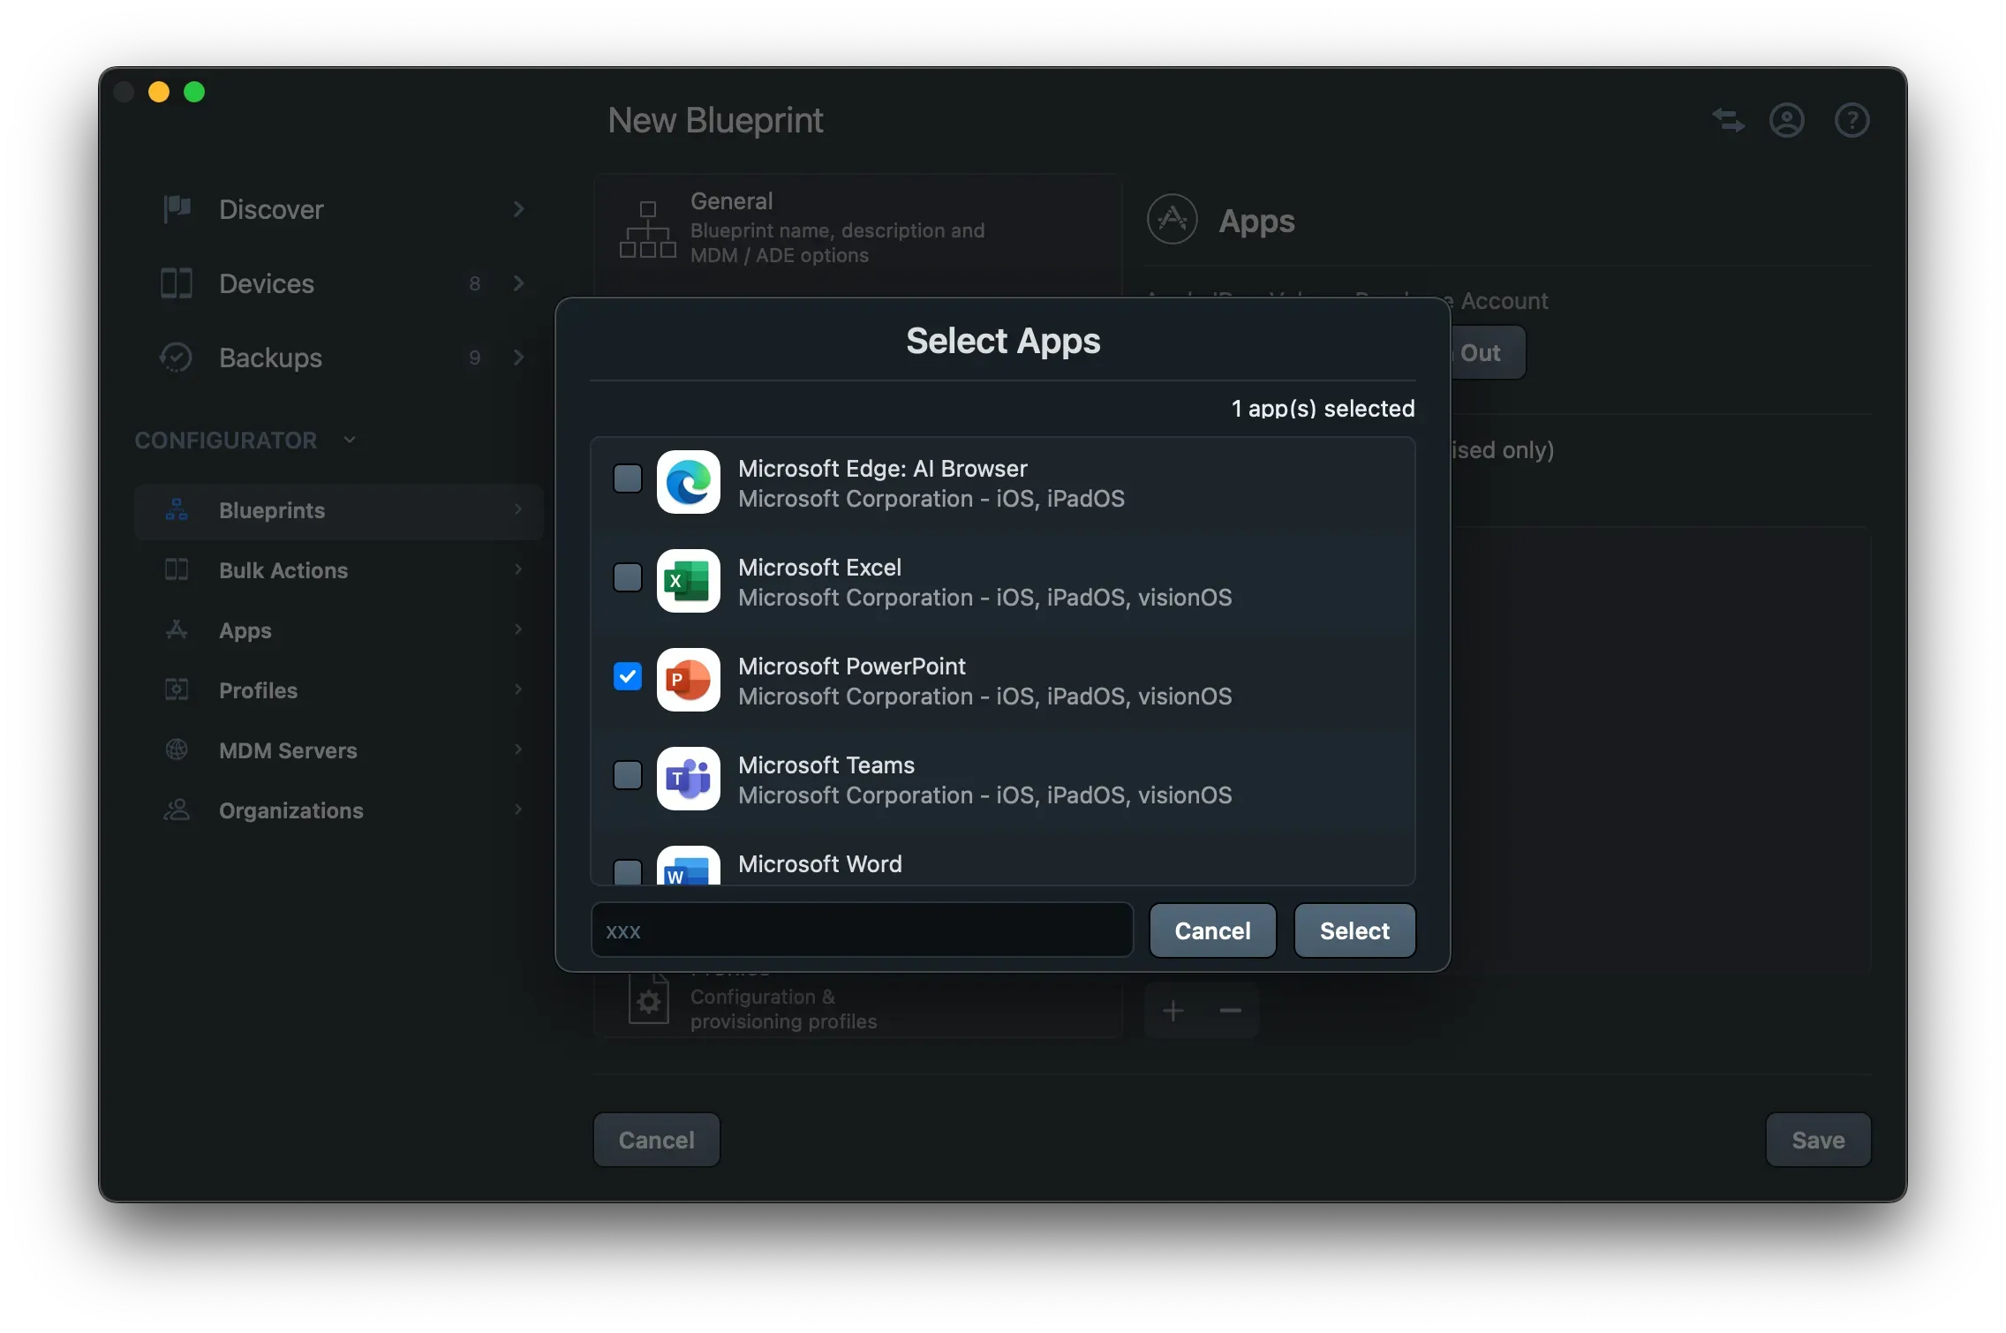Open the Discover section
Image resolution: width=2006 pixels, height=1333 pixels.
tap(271, 209)
